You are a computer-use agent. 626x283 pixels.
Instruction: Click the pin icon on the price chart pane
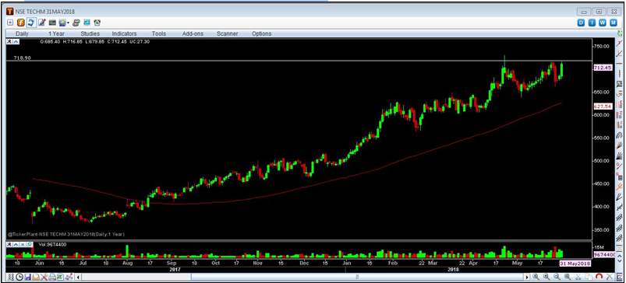[9, 41]
